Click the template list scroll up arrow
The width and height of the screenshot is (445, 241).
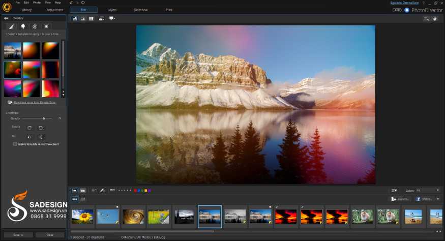click(63, 92)
